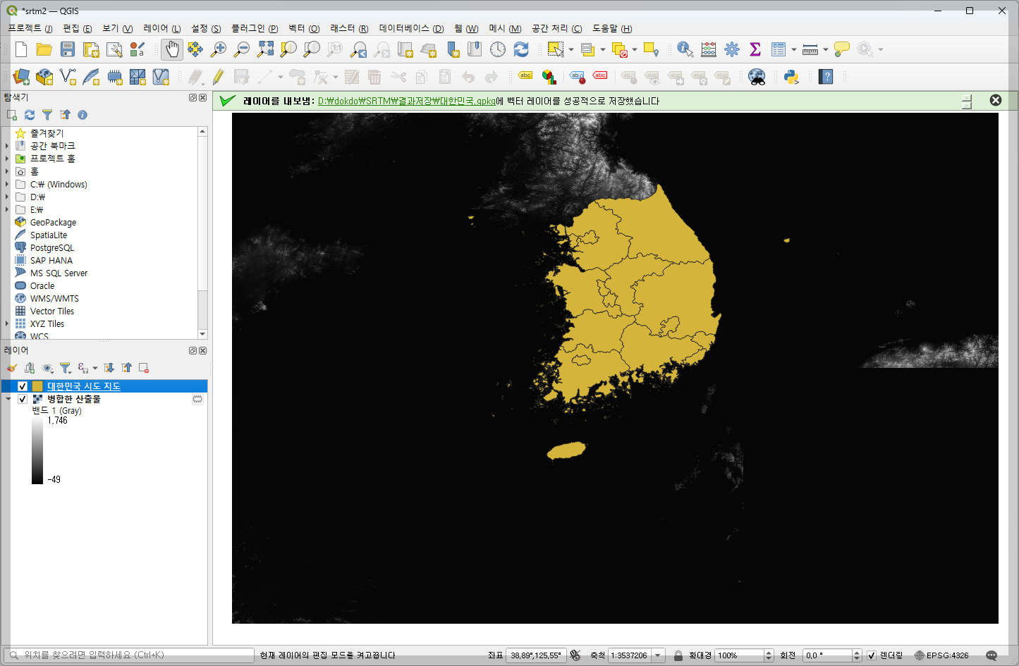Click the rotation value field
The width and height of the screenshot is (1019, 666).
coord(827,655)
